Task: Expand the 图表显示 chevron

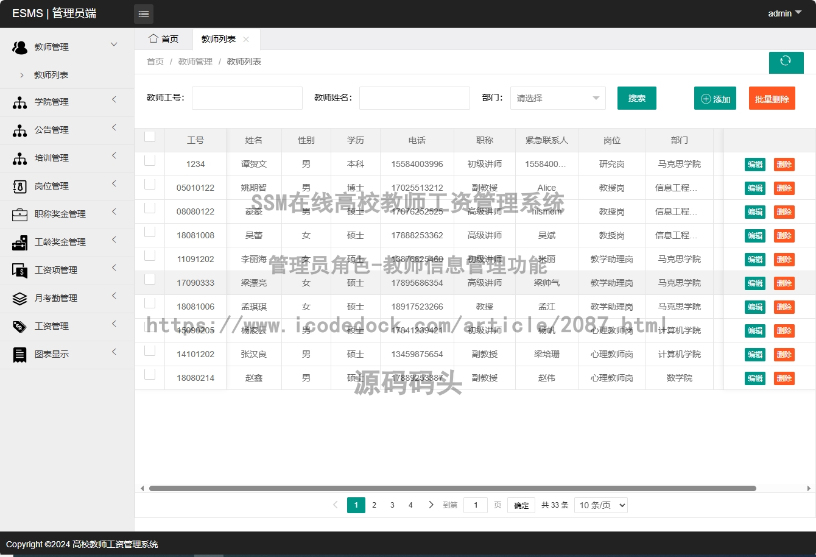Action: coord(114,352)
